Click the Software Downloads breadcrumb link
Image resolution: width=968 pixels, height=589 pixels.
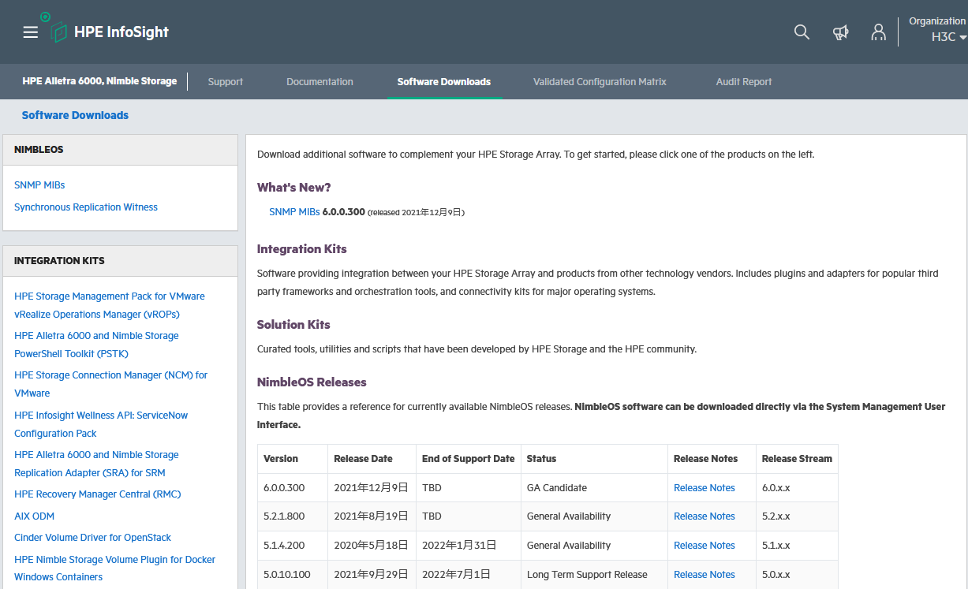[x=75, y=115]
